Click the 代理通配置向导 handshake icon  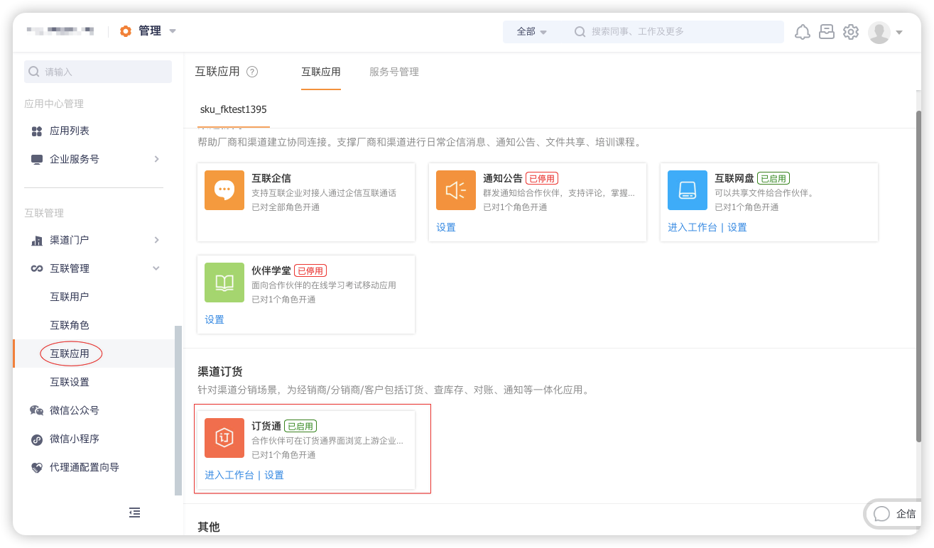click(37, 468)
